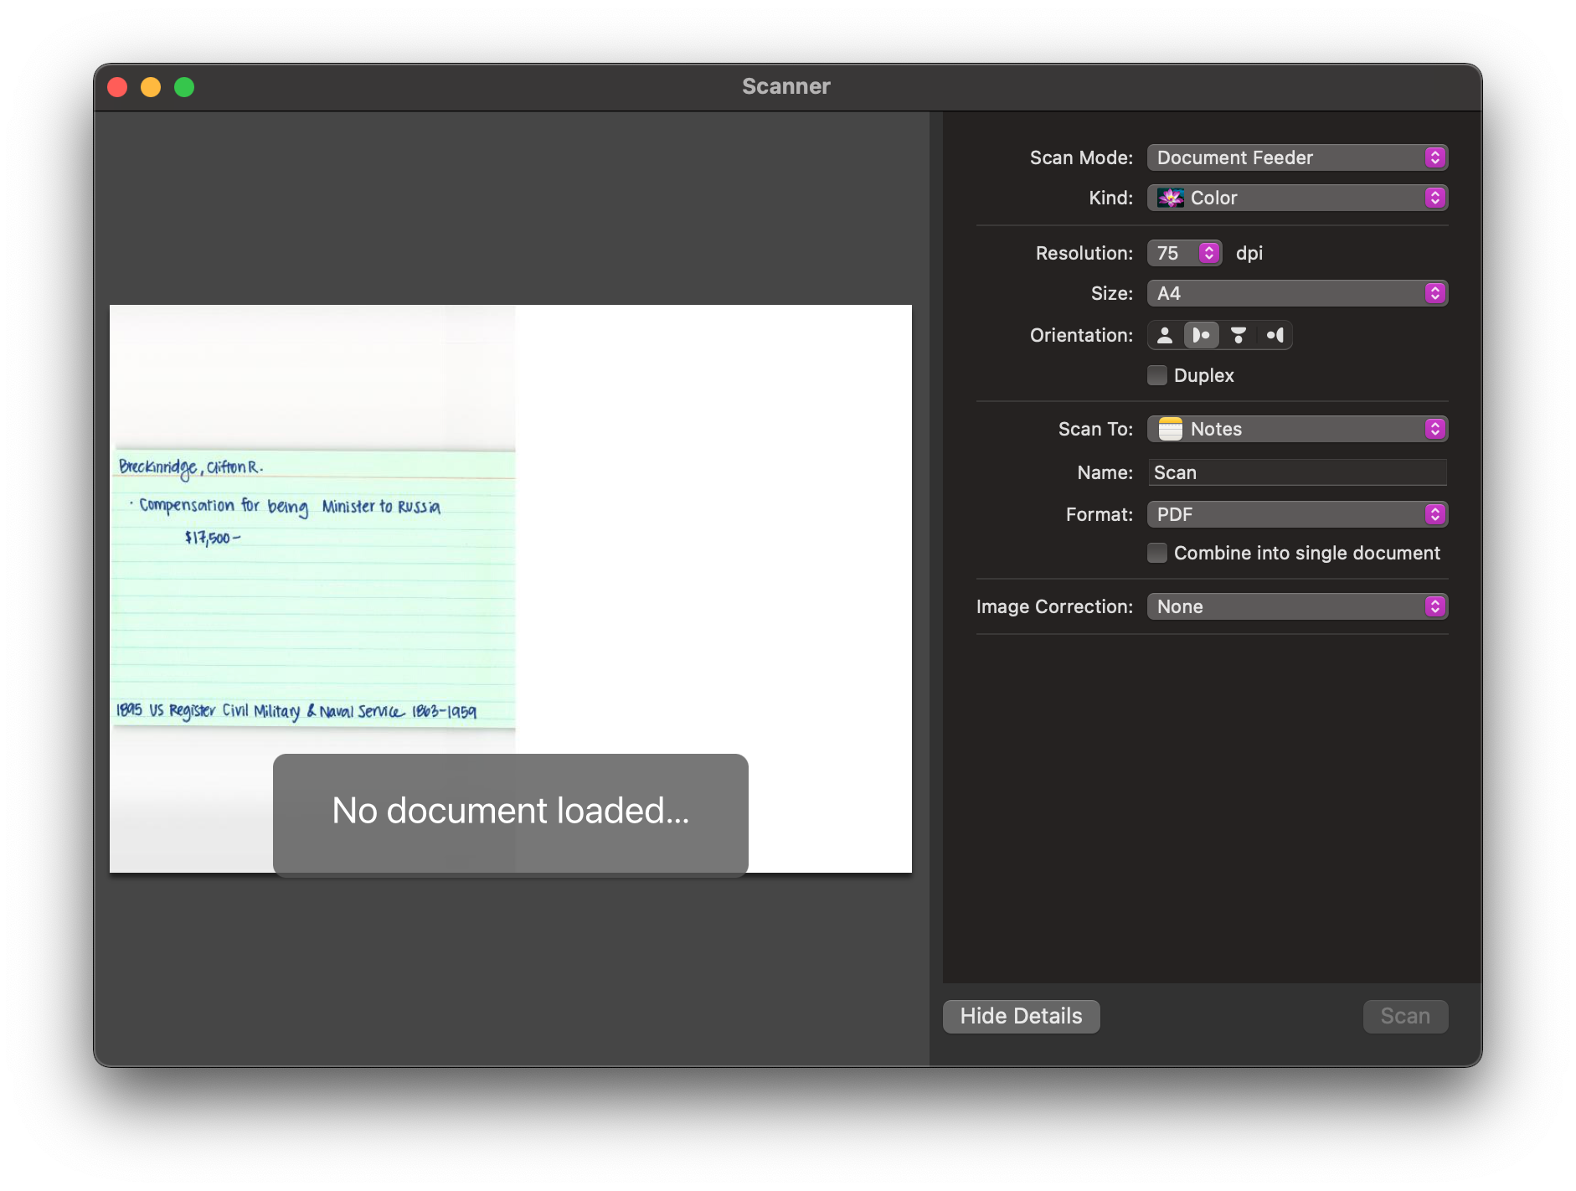This screenshot has width=1576, height=1191.
Task: Open the Scan To destination menu
Action: (x=1296, y=428)
